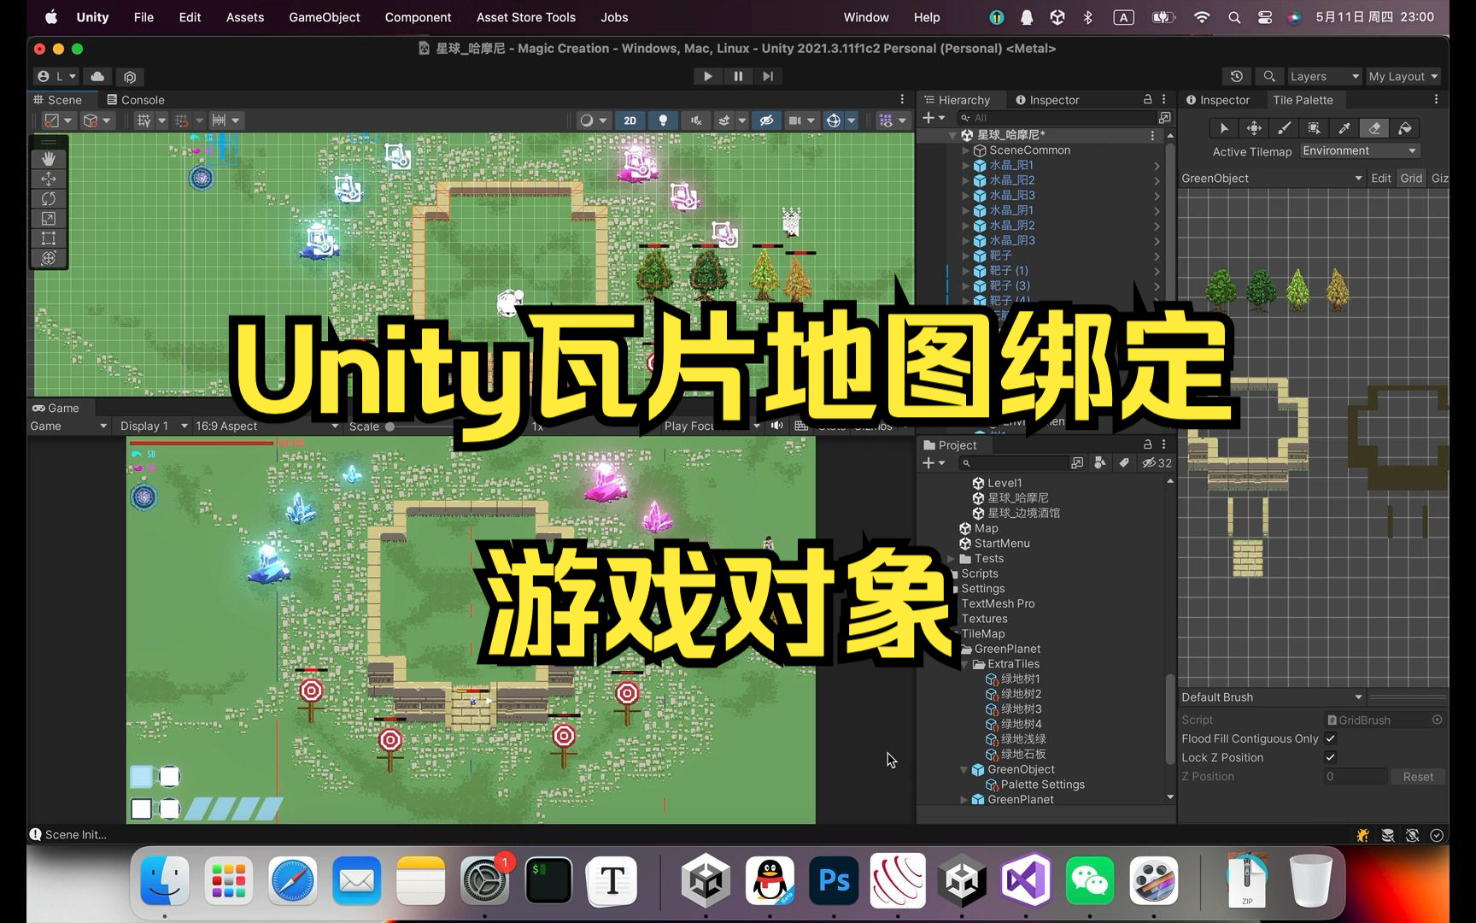The width and height of the screenshot is (1476, 923).
Task: Open the 16:9 Aspect dropdown
Action: point(266,426)
